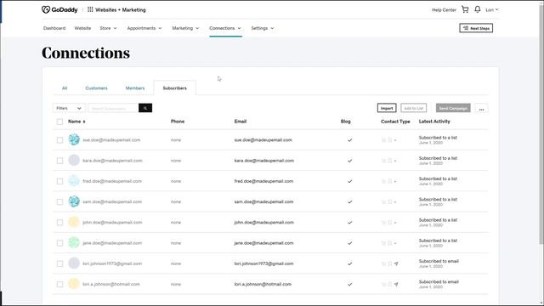Open the apps grid icon beside Websites + Marketing
544x306 pixels.
(x=90, y=9)
